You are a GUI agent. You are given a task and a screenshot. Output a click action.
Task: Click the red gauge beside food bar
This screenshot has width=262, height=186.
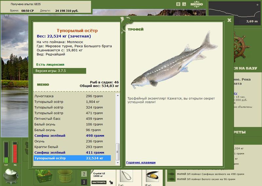[x=15, y=152]
